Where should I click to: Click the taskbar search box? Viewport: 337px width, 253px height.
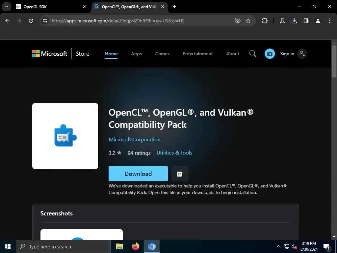63,246
